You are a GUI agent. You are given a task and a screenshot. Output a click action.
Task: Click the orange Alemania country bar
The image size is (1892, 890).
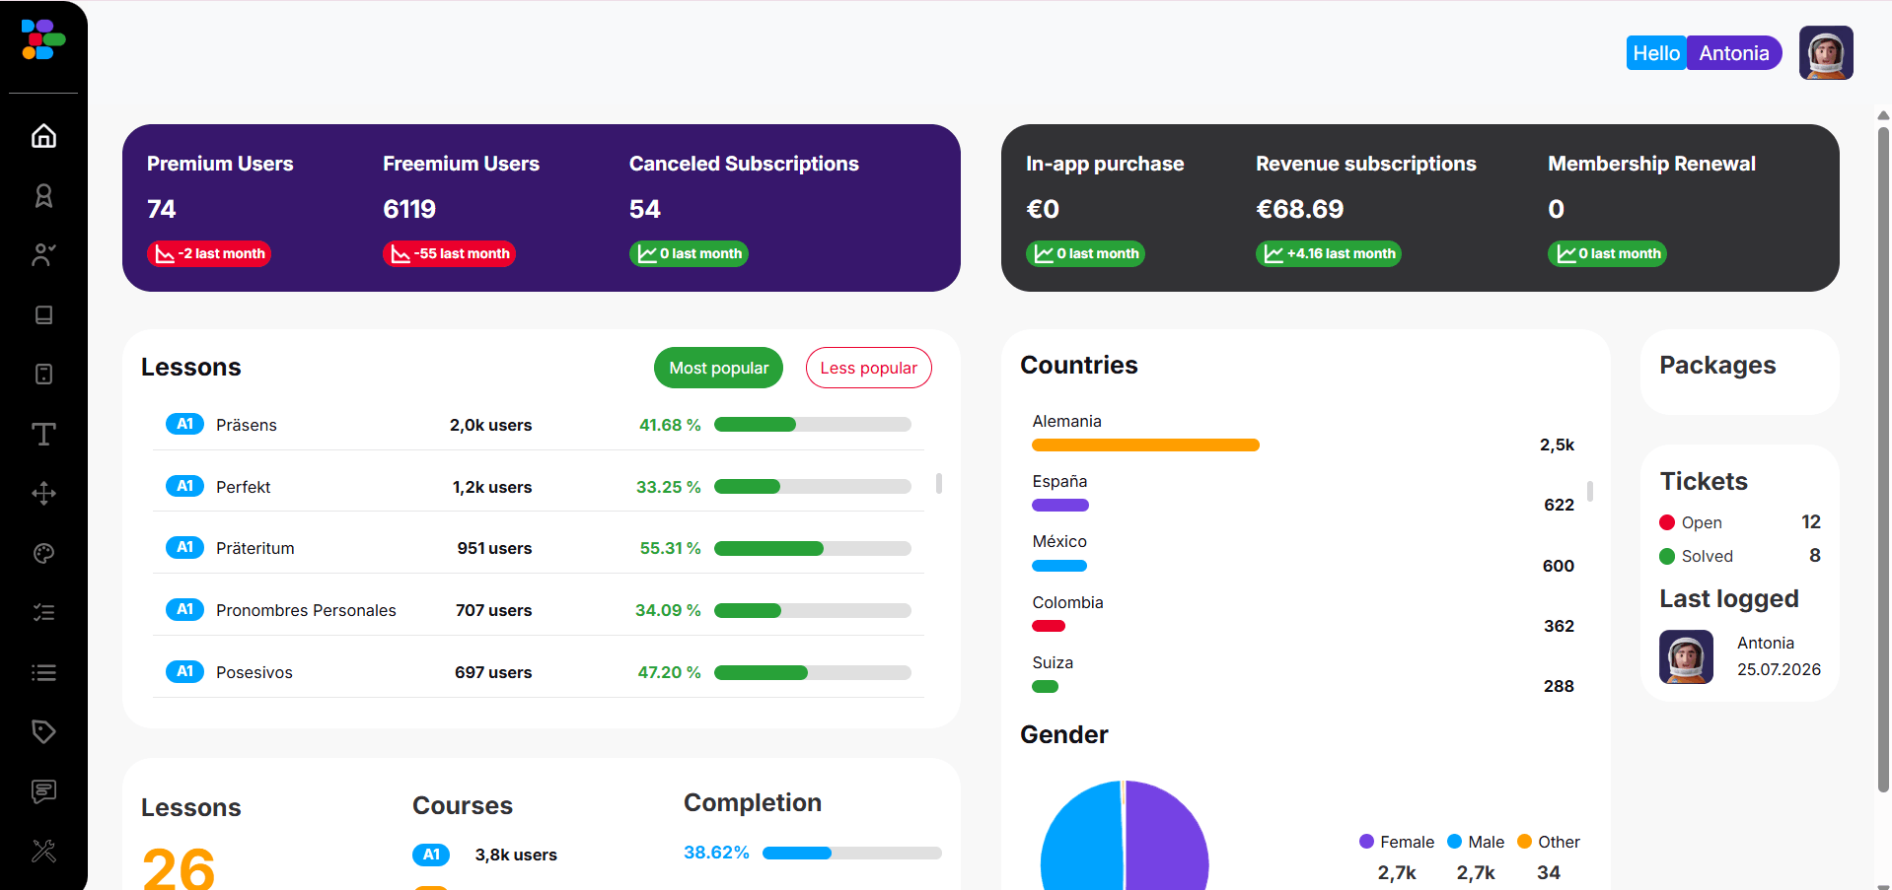coord(1145,445)
